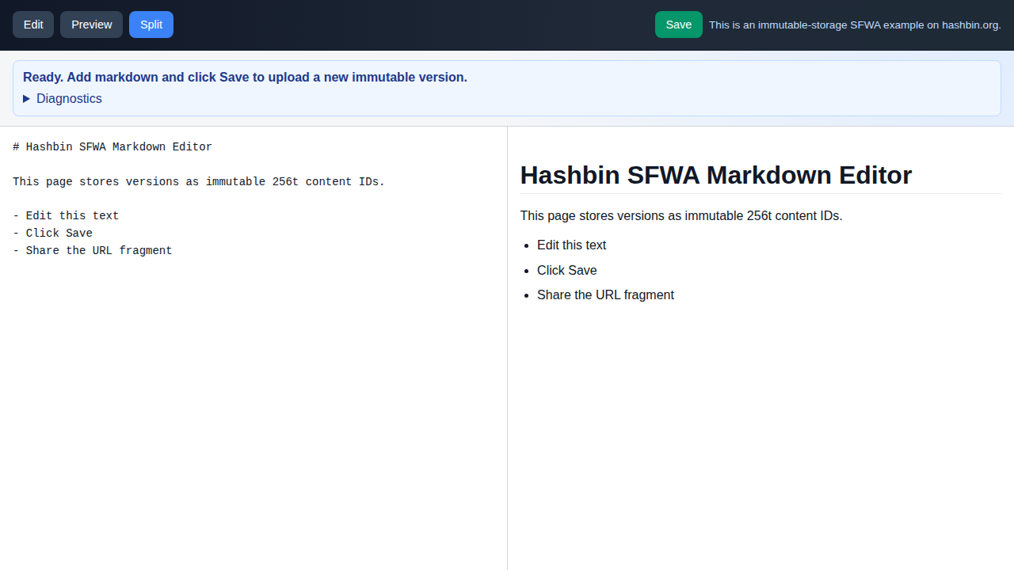Click the 'Click Save' bullet in preview
Viewport: 1014px width, 570px height.
tap(566, 271)
